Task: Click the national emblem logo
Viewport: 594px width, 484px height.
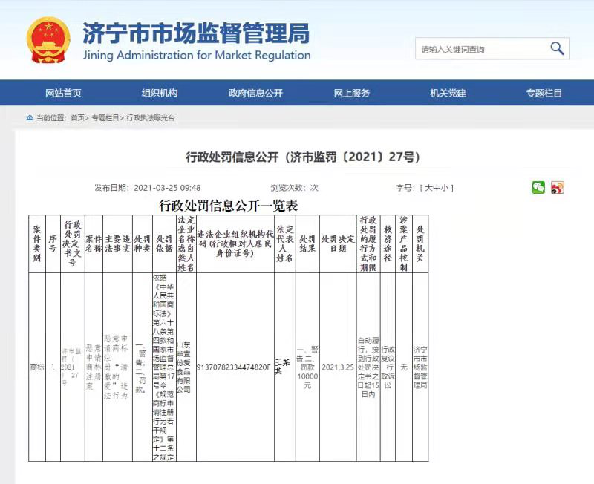Action: (48, 40)
